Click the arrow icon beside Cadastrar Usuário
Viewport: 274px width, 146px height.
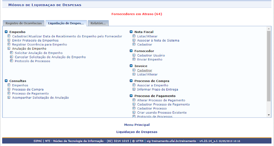tap(134, 55)
